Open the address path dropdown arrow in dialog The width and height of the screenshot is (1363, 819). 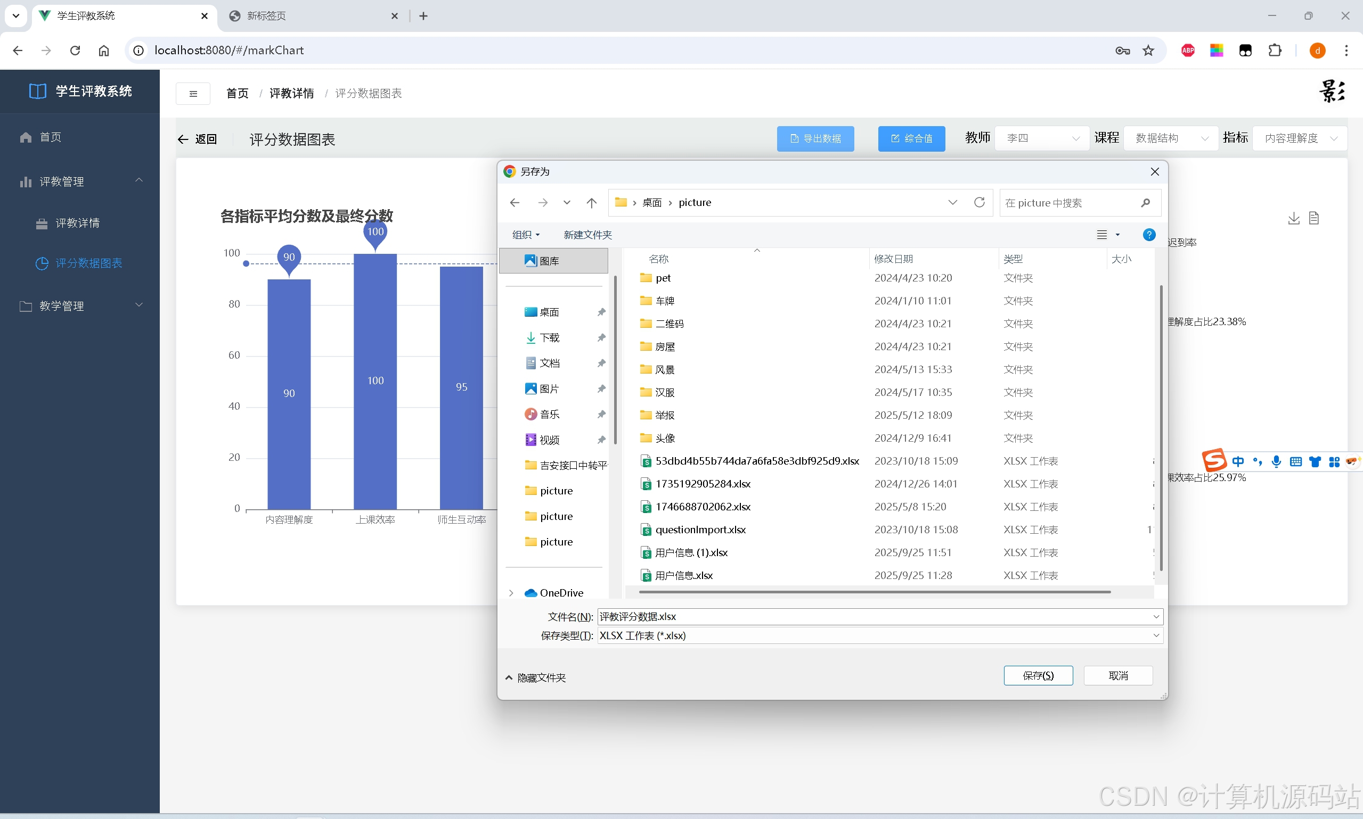pyautogui.click(x=953, y=202)
